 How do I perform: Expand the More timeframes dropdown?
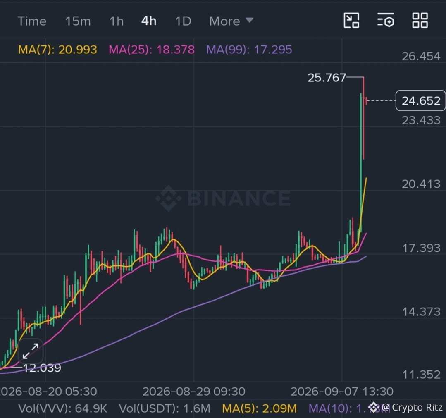click(x=231, y=21)
